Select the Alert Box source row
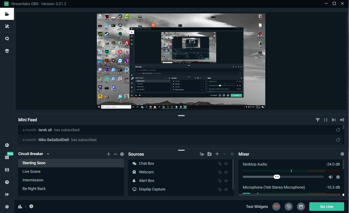Viewport: 349px width, 213px height. point(180,181)
